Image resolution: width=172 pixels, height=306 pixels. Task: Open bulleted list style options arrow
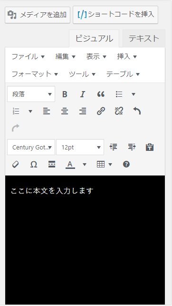134,94
